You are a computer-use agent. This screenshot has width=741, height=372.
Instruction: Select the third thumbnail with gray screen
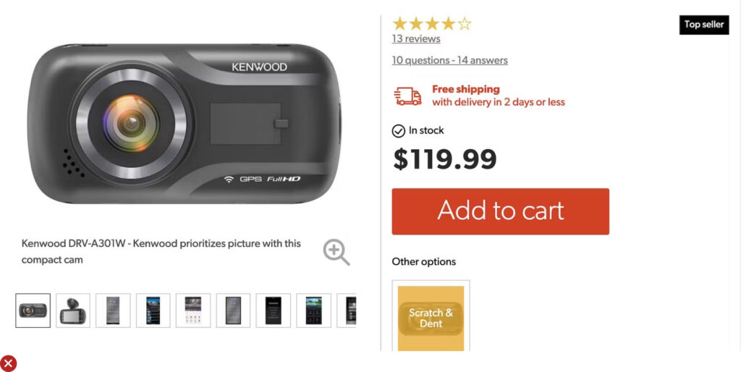coord(113,310)
